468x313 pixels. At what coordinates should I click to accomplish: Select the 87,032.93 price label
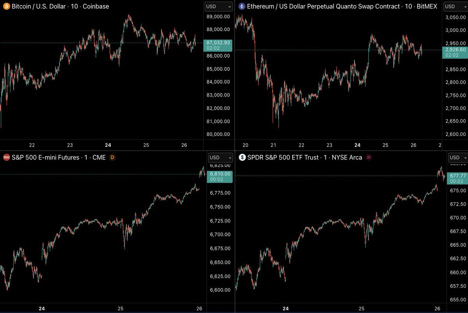217,43
